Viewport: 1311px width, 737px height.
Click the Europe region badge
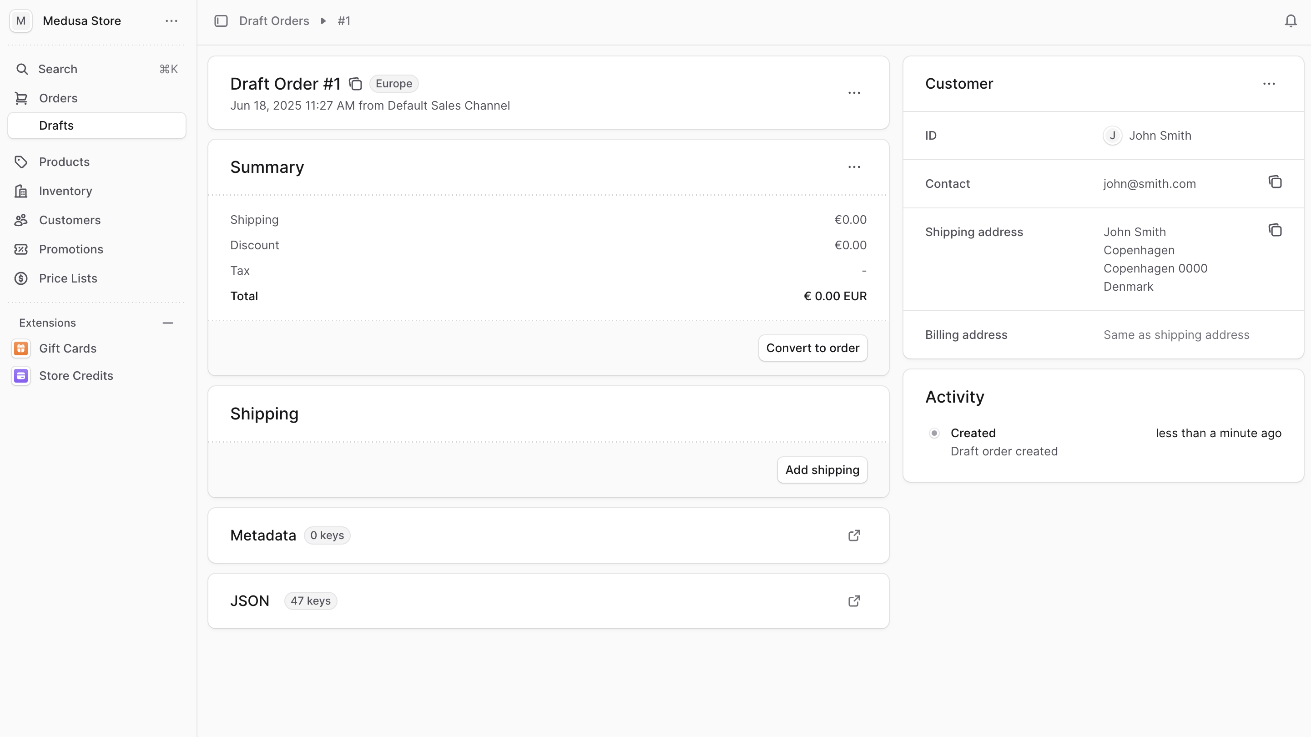(393, 83)
